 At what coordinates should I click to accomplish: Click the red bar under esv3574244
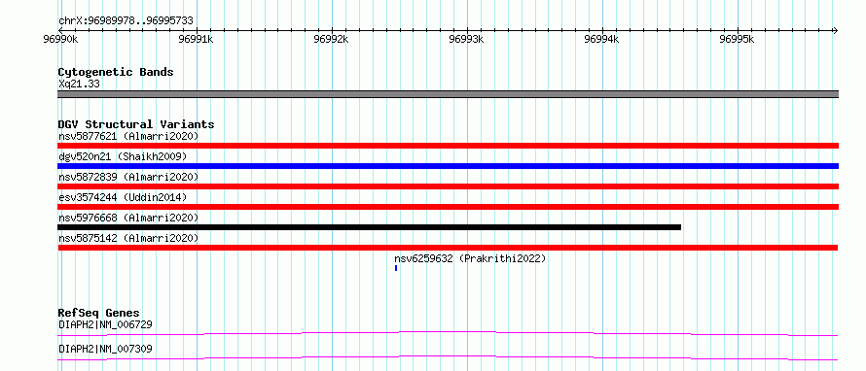[x=448, y=207]
